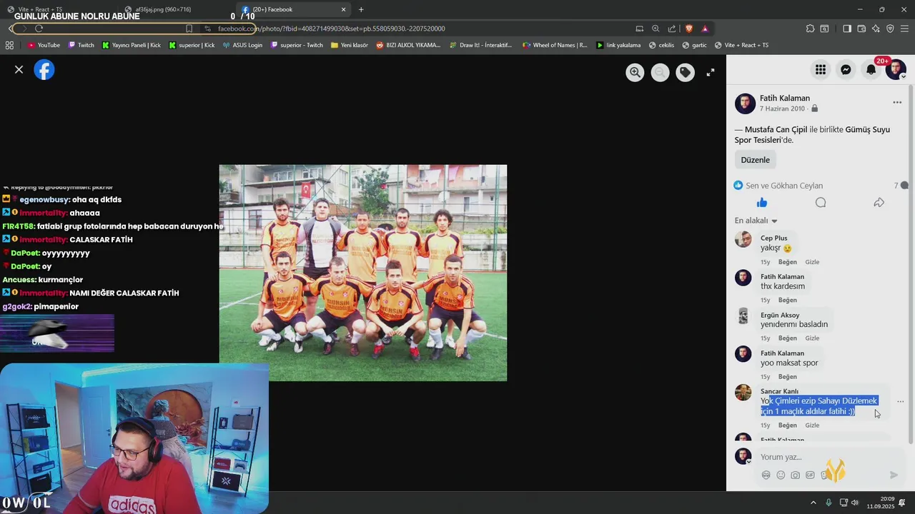Send the comment with arrow button
Viewport: 915px width, 514px height.
[894, 475]
